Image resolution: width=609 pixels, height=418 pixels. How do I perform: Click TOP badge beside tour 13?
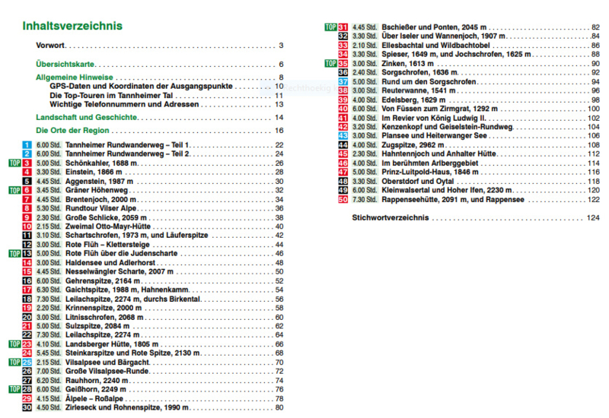[x=14, y=254]
